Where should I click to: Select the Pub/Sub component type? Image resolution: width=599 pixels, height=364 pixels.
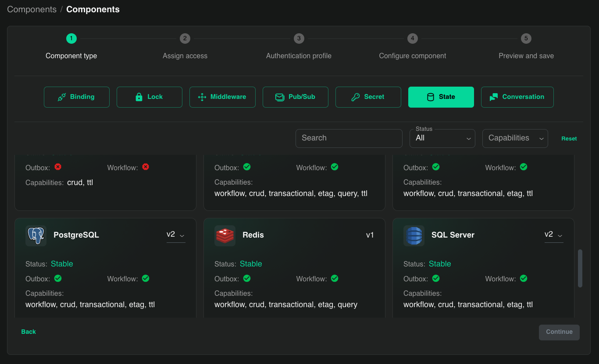point(296,97)
